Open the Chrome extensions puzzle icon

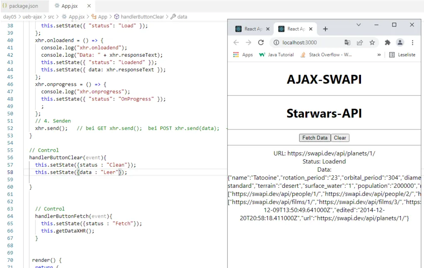tap(388, 42)
